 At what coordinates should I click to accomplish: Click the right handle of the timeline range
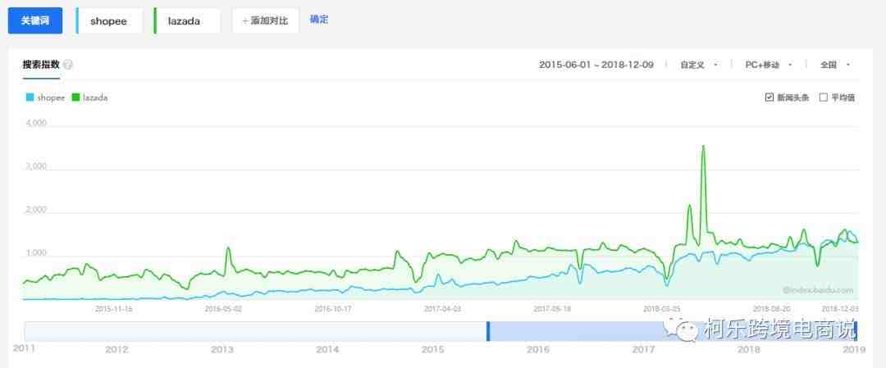tap(856, 331)
